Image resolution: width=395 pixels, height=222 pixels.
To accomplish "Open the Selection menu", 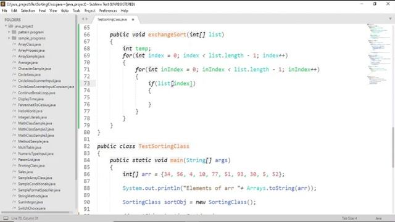I will (28, 11).
